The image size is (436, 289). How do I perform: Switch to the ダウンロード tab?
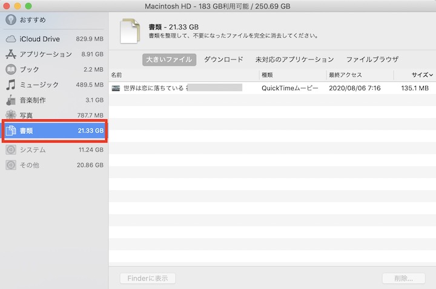(223, 59)
